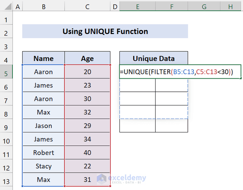The image size is (243, 190).
Task: Click empty cell F6 under Unique Data
Action: pos(172,85)
